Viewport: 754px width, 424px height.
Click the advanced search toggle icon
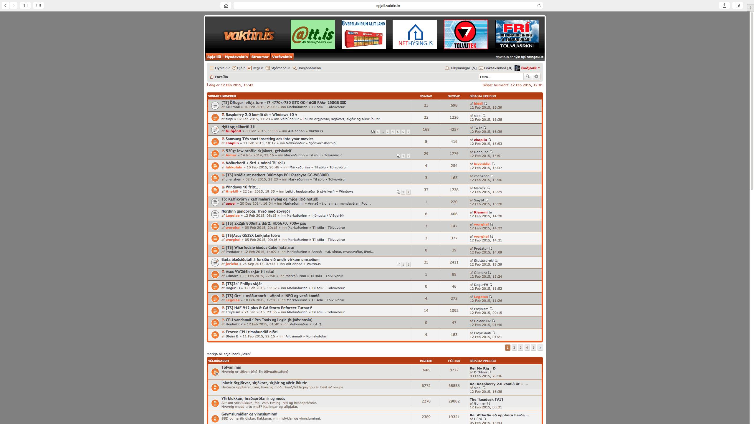click(x=537, y=77)
